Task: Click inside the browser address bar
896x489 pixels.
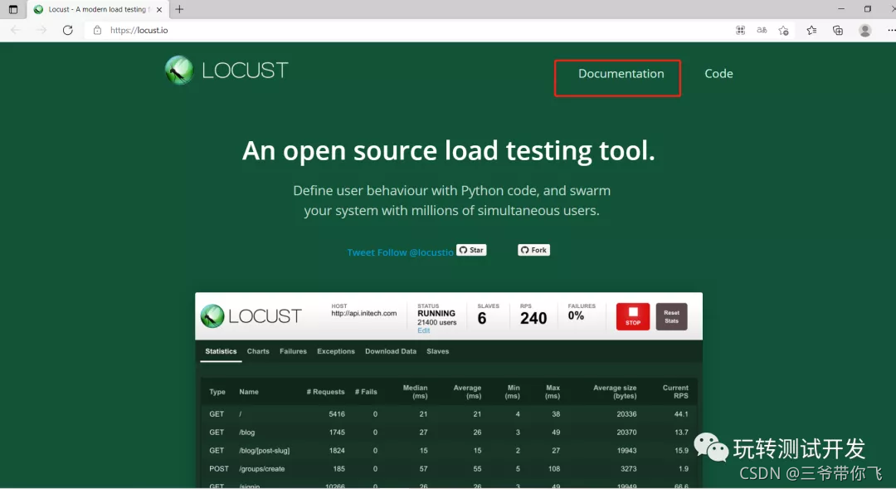Action: coord(249,30)
